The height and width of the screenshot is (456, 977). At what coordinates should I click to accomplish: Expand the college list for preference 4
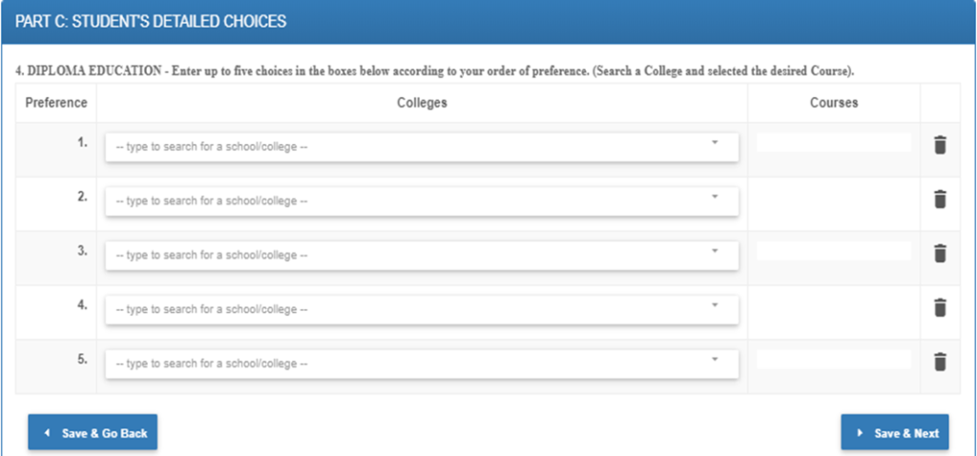(x=421, y=309)
